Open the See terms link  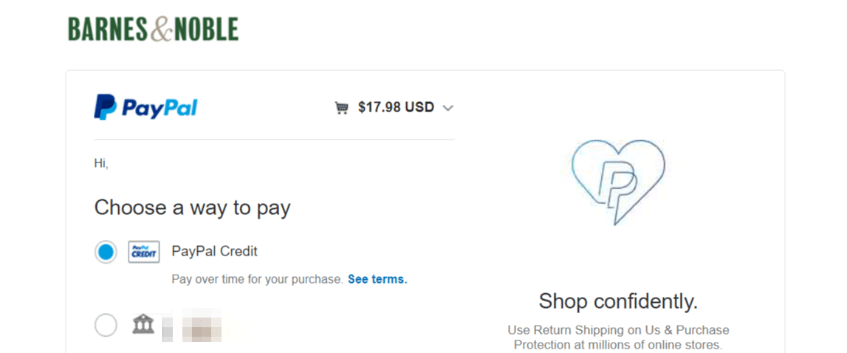click(x=377, y=279)
